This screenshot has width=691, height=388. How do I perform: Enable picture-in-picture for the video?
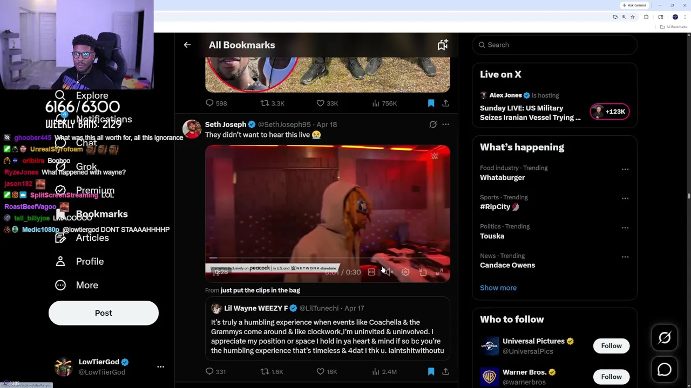[423, 272]
